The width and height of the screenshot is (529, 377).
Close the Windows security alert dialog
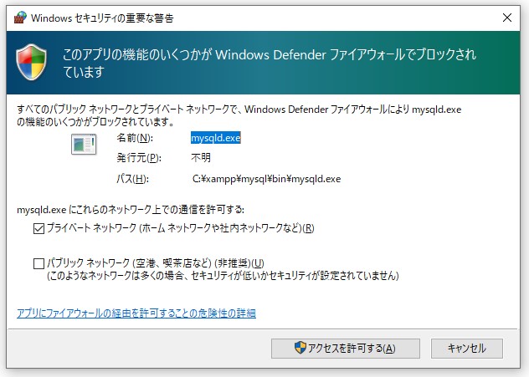(x=509, y=16)
